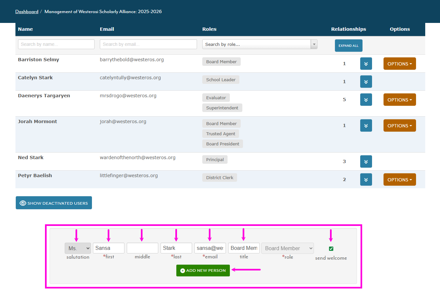Click the Options column header
440x297 pixels.
pyautogui.click(x=400, y=29)
